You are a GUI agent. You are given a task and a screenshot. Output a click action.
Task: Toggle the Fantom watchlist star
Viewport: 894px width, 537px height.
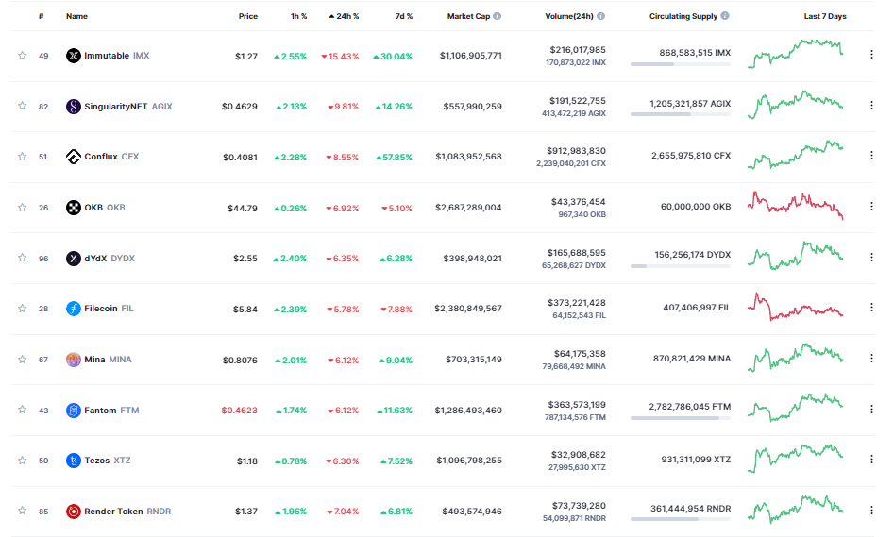coord(23,410)
